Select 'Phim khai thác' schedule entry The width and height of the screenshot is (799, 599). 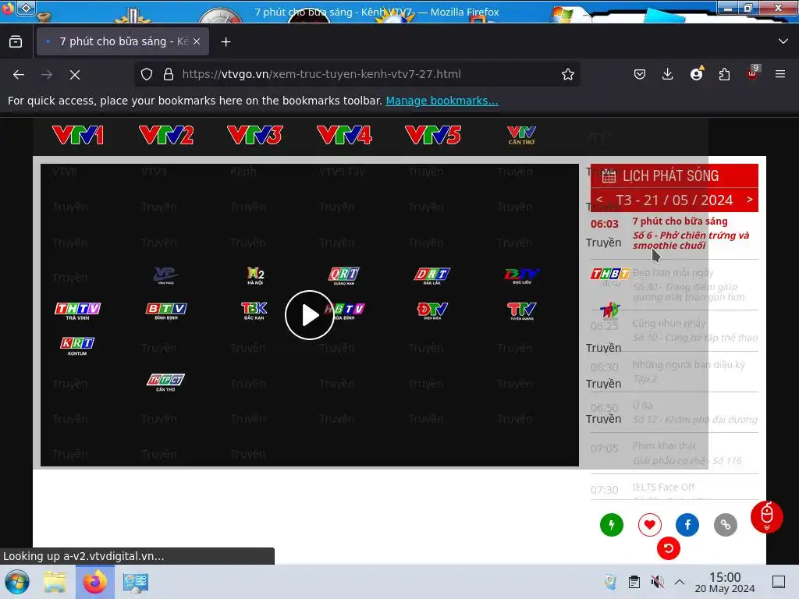[x=674, y=453]
